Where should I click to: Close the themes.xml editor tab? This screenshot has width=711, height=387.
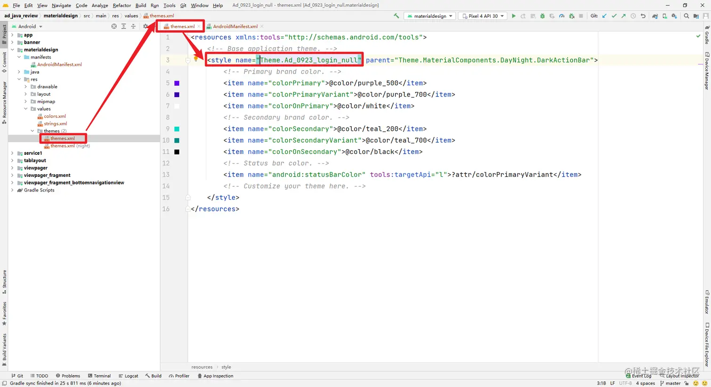point(198,26)
